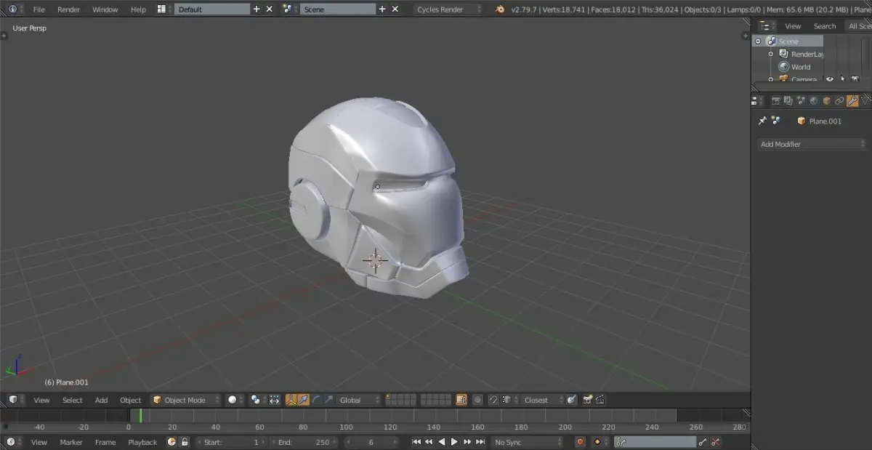Open the Render menu

point(68,9)
